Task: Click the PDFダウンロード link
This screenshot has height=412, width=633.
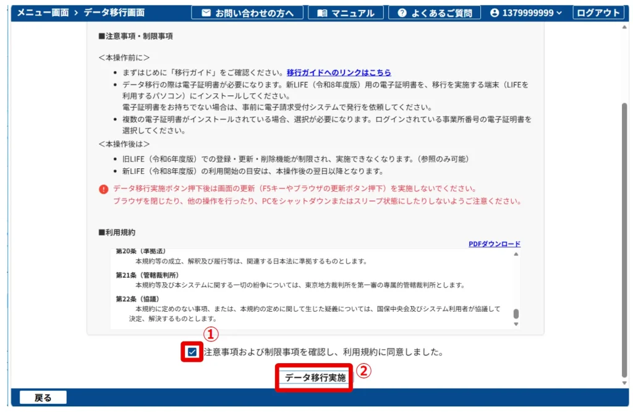Action: coord(494,244)
